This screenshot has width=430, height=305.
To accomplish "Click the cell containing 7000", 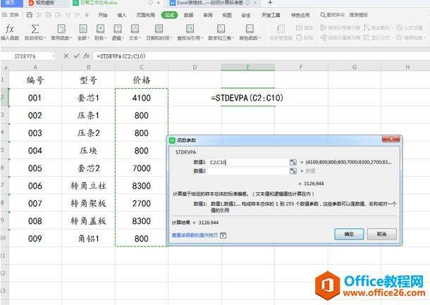I will coord(142,168).
